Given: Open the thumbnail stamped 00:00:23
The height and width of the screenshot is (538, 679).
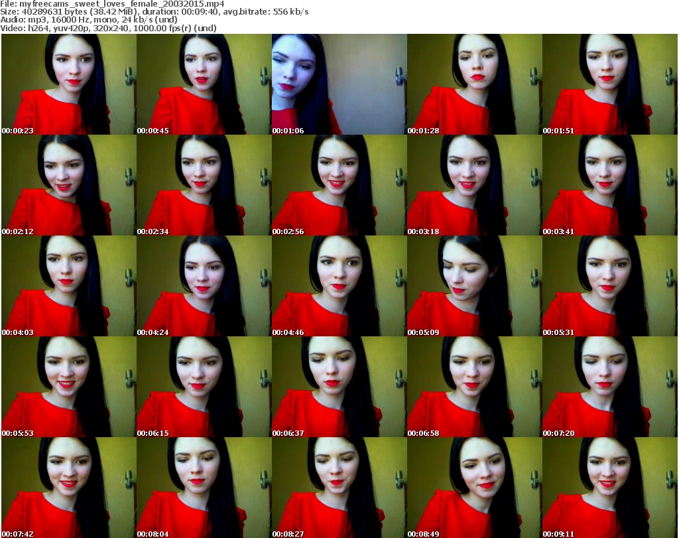Looking at the screenshot, I should [x=69, y=84].
